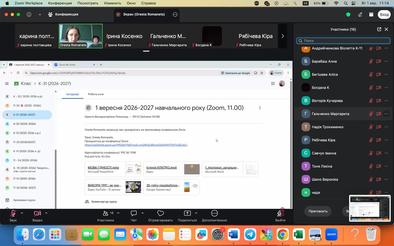
Task: Open the Zoom encryption shield icon
Action: [348, 14]
